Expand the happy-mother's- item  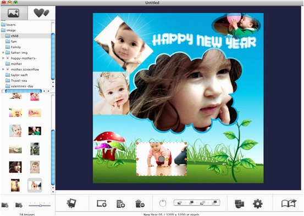point(3,58)
